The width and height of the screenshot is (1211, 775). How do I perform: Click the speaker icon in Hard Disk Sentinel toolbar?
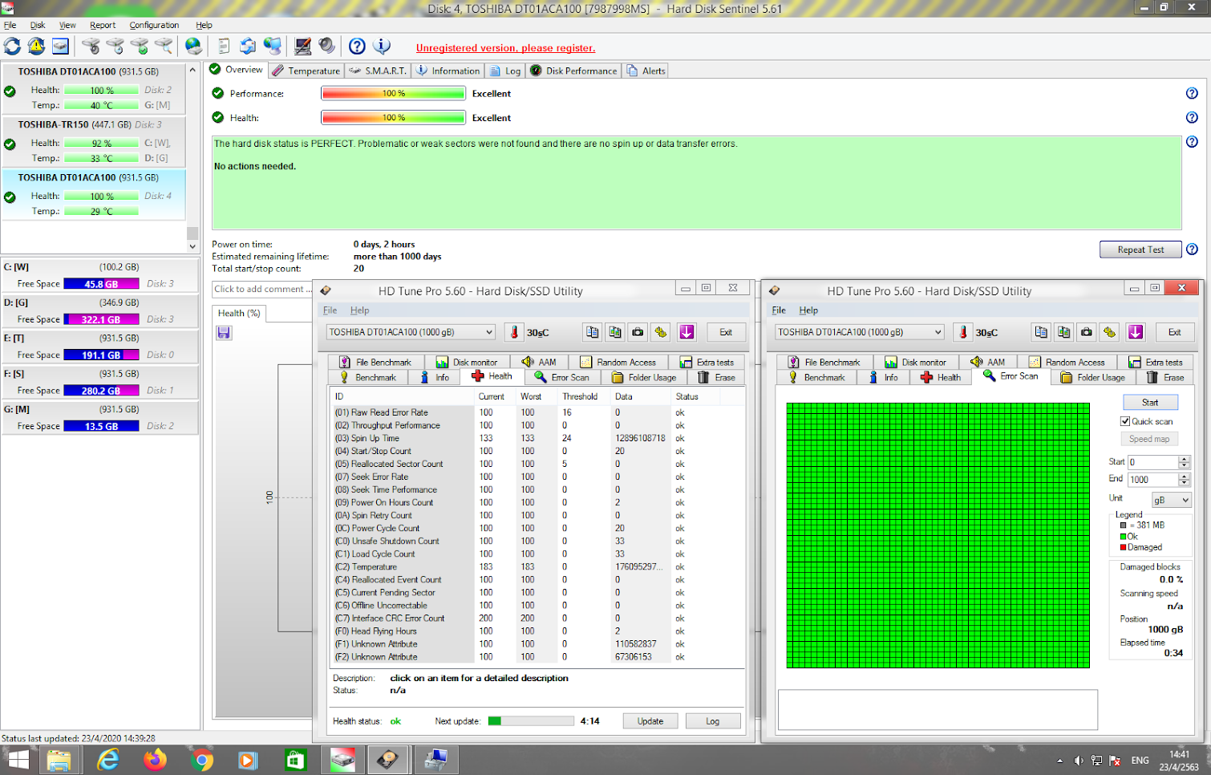326,47
